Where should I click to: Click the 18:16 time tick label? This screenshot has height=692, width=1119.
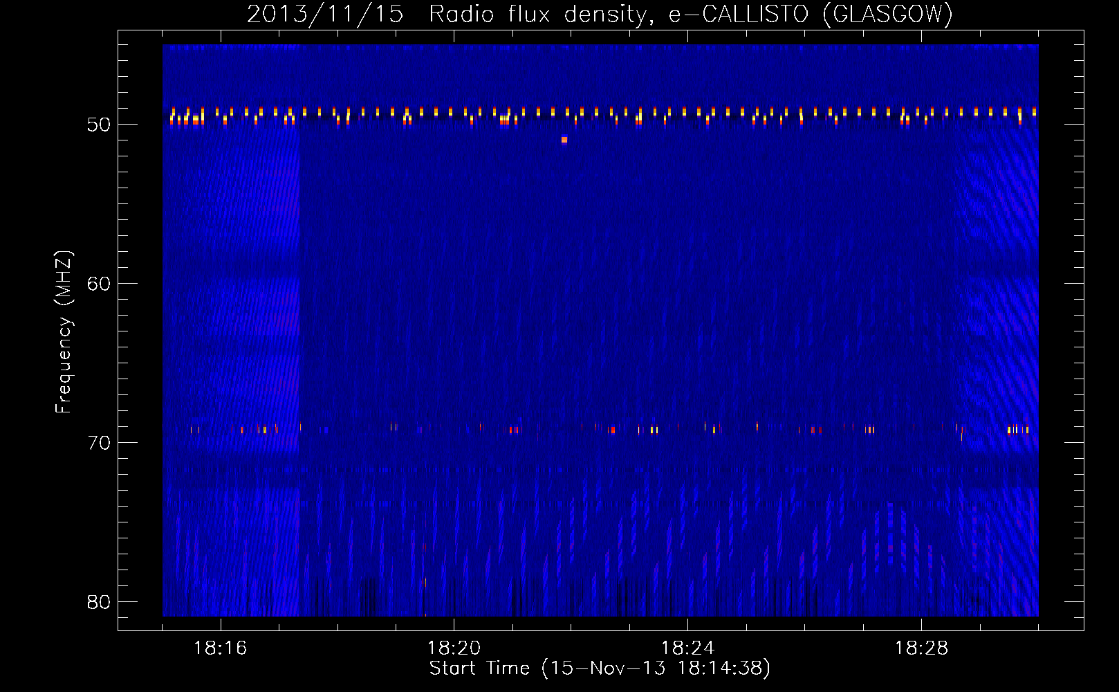click(x=221, y=648)
